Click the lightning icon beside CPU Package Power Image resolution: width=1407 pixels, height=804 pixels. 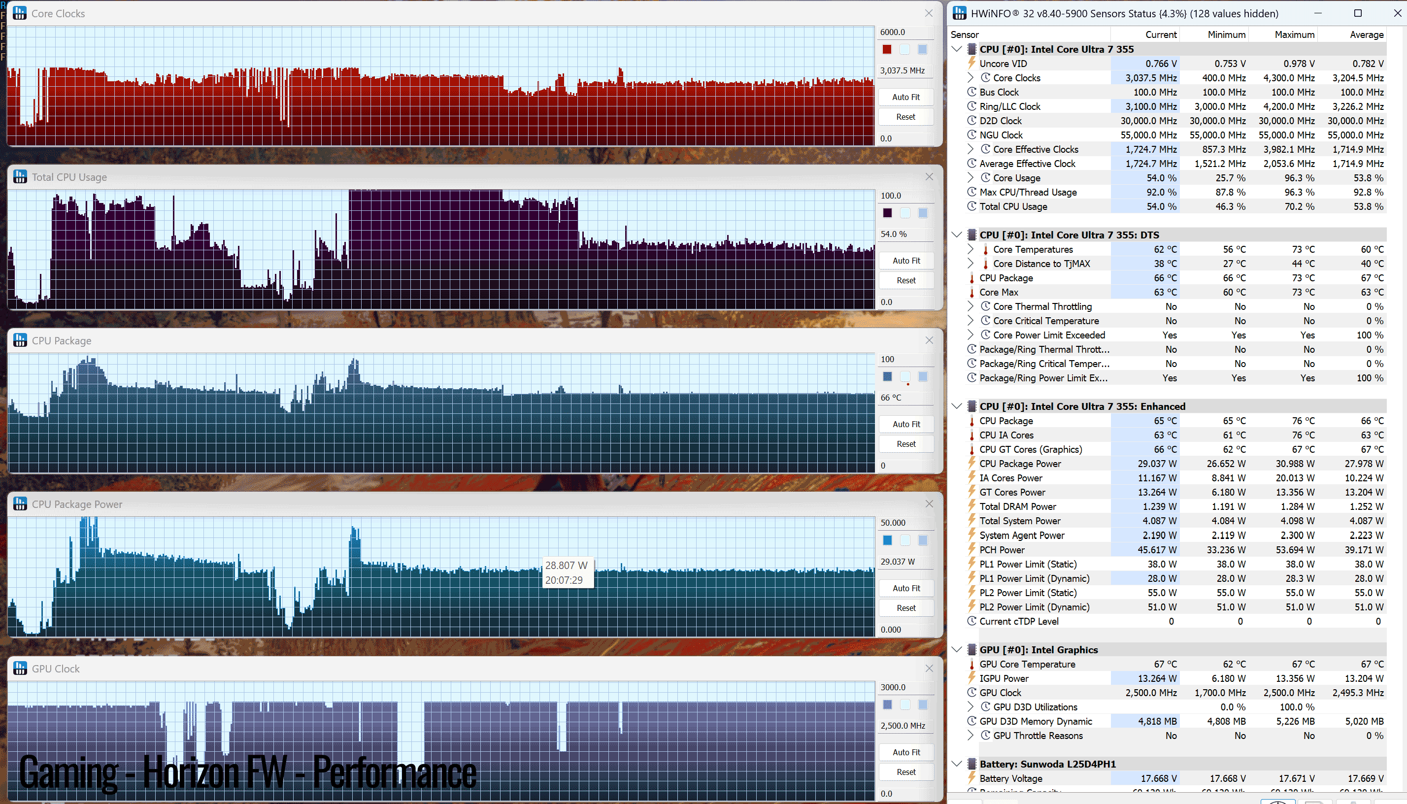[972, 464]
